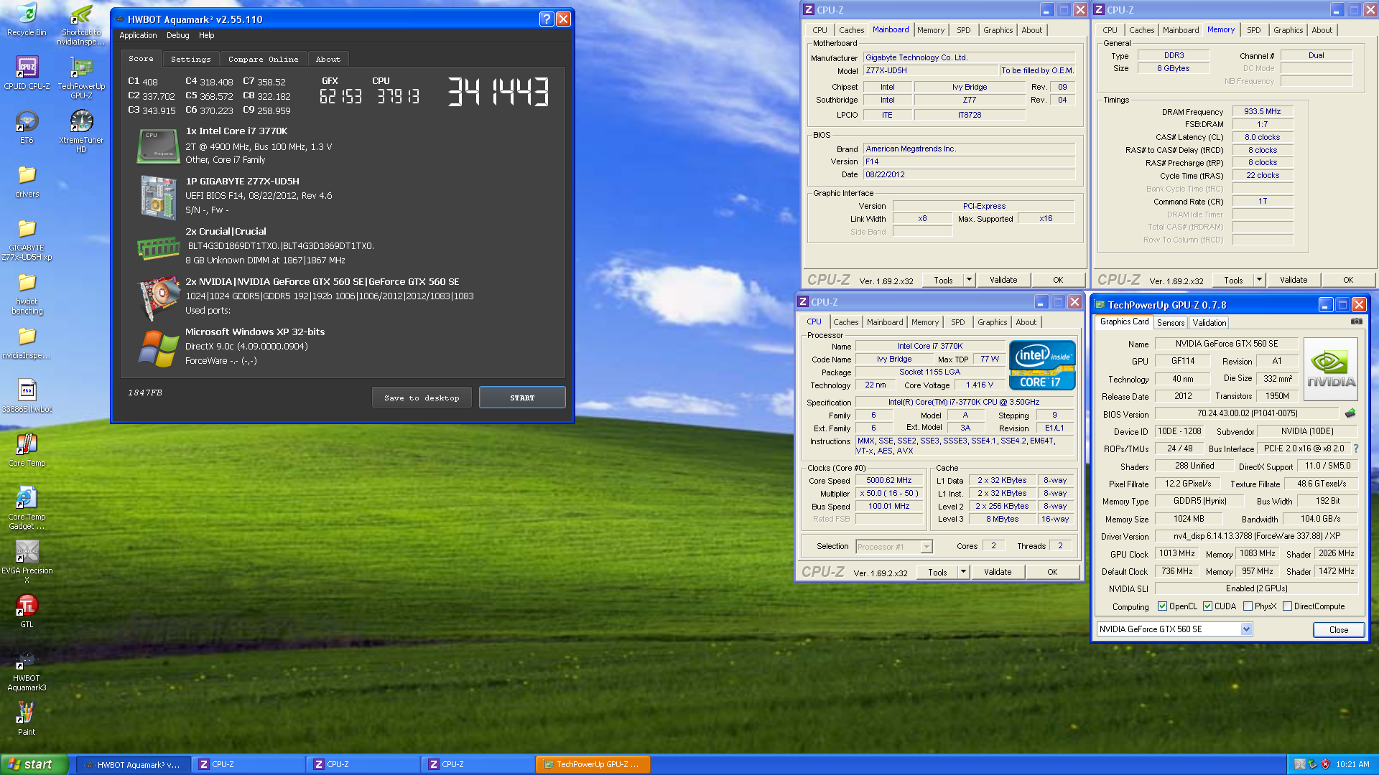Select HWBOT Aquamark taskbar button
The height and width of the screenshot is (775, 1379).
tap(134, 764)
